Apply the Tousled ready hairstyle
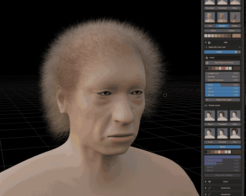 222,124
